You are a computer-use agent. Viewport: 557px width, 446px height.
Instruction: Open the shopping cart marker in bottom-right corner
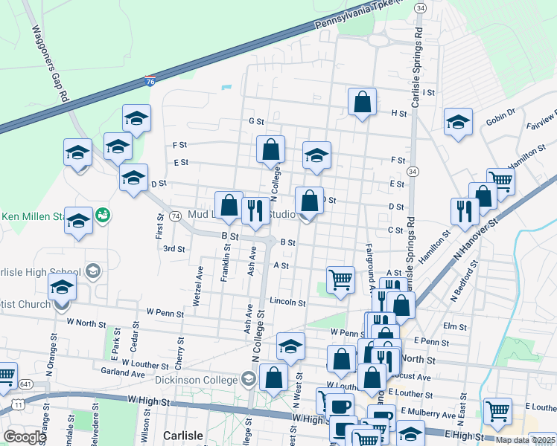497,411
